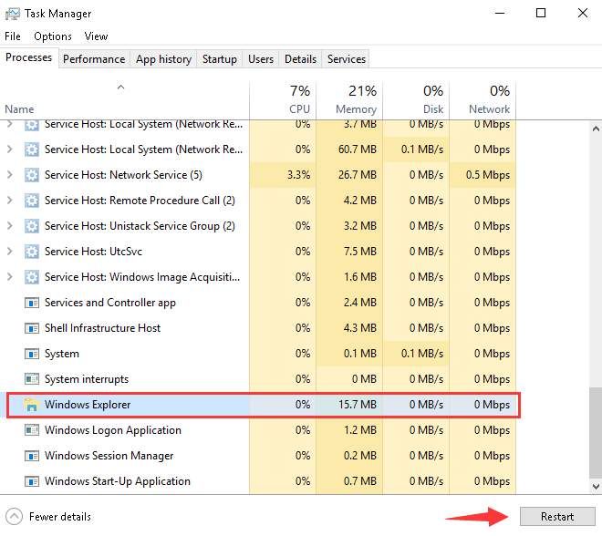Viewport: 602px width, 536px height.
Task: Sort processes by Memory column header
Action: tap(348, 99)
